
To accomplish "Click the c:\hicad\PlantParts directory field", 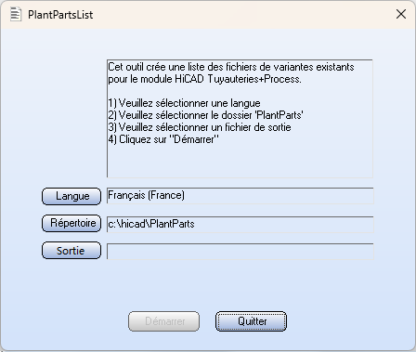I will [x=240, y=224].
